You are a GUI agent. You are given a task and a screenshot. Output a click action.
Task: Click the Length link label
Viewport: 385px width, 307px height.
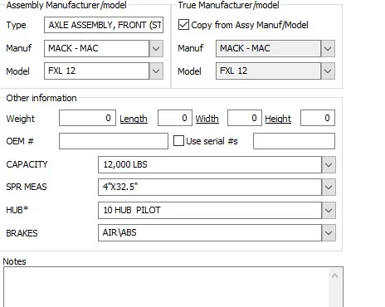[x=134, y=119]
